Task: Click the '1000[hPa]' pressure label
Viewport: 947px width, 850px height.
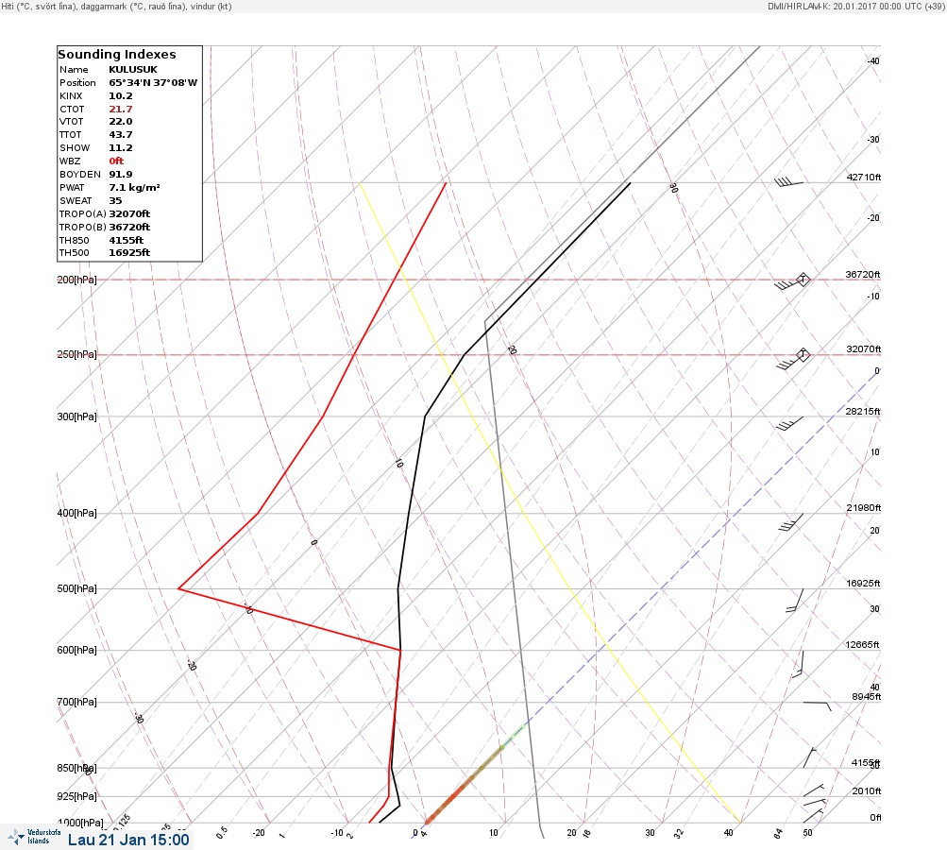Action: [79, 823]
